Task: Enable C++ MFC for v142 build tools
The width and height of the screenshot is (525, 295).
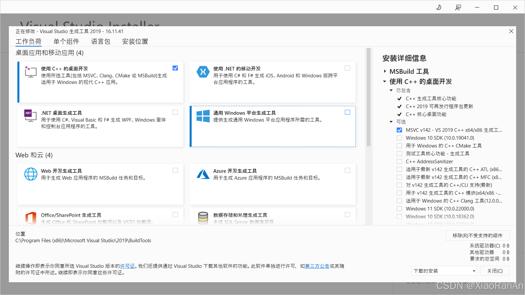Action: [x=399, y=177]
